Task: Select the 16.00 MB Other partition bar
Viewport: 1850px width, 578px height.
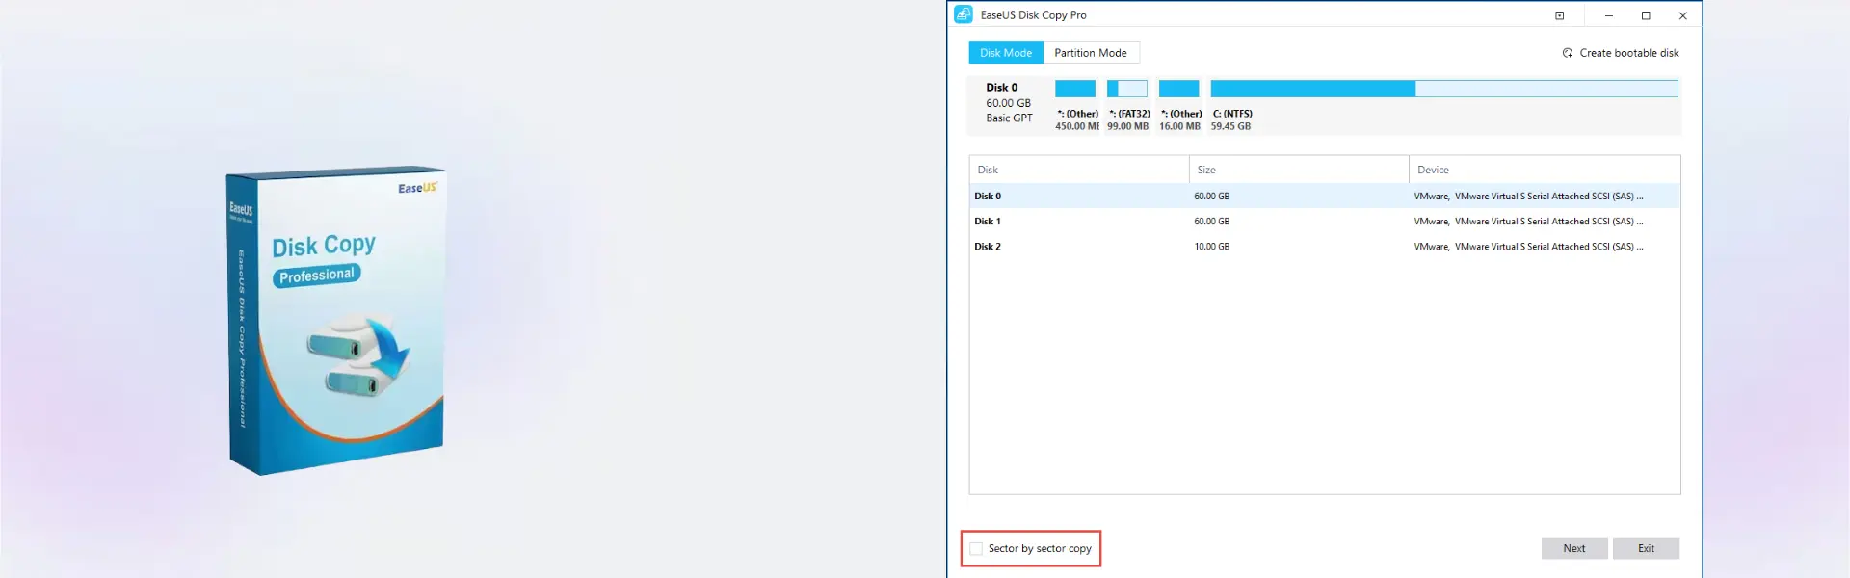Action: click(1178, 89)
